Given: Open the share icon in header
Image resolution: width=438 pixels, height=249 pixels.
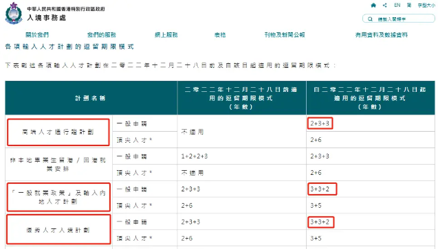Looking at the screenshot, I should click(384, 5).
